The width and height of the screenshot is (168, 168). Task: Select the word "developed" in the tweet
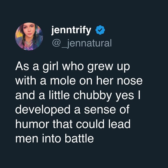point(43,110)
